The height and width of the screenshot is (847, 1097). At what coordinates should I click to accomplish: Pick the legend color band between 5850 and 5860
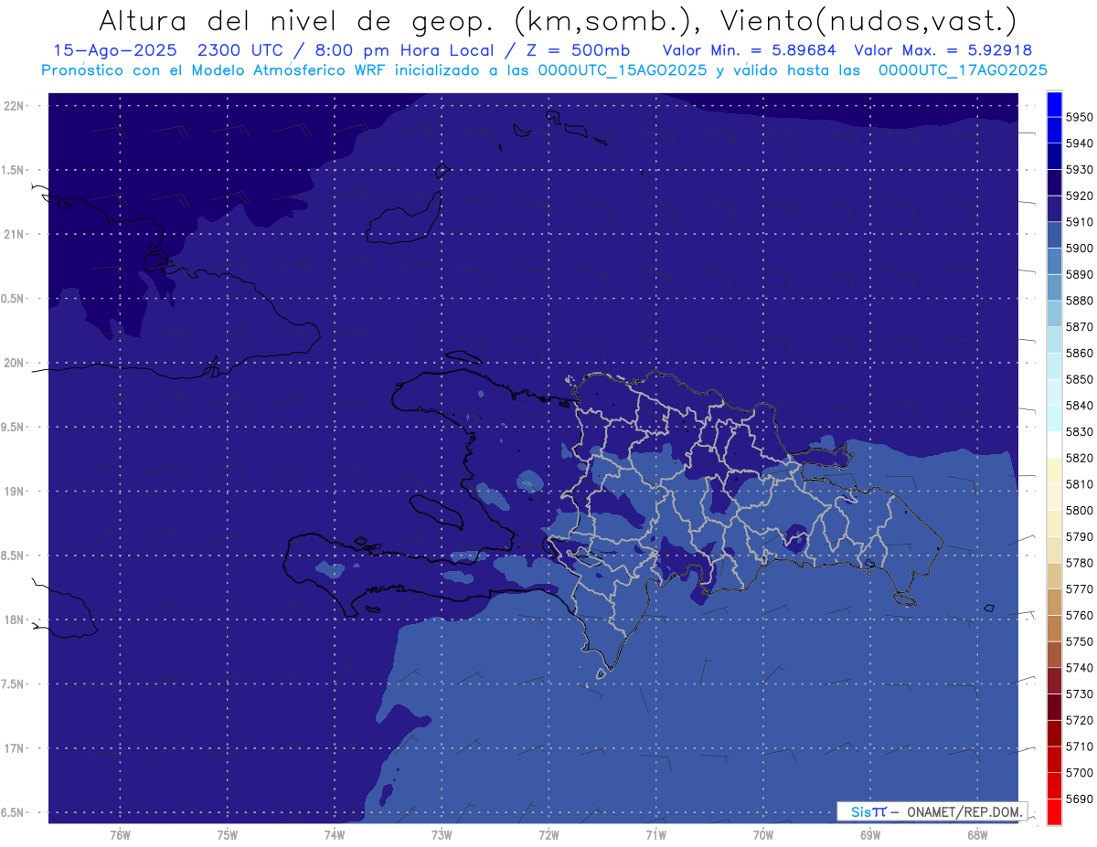(1053, 366)
